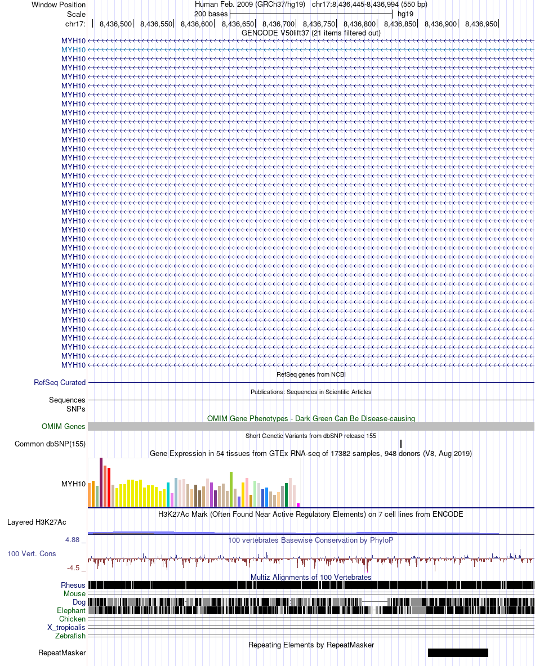This screenshot has height=666, width=535.
Task: Click the Window Position label
Action: [59, 5]
